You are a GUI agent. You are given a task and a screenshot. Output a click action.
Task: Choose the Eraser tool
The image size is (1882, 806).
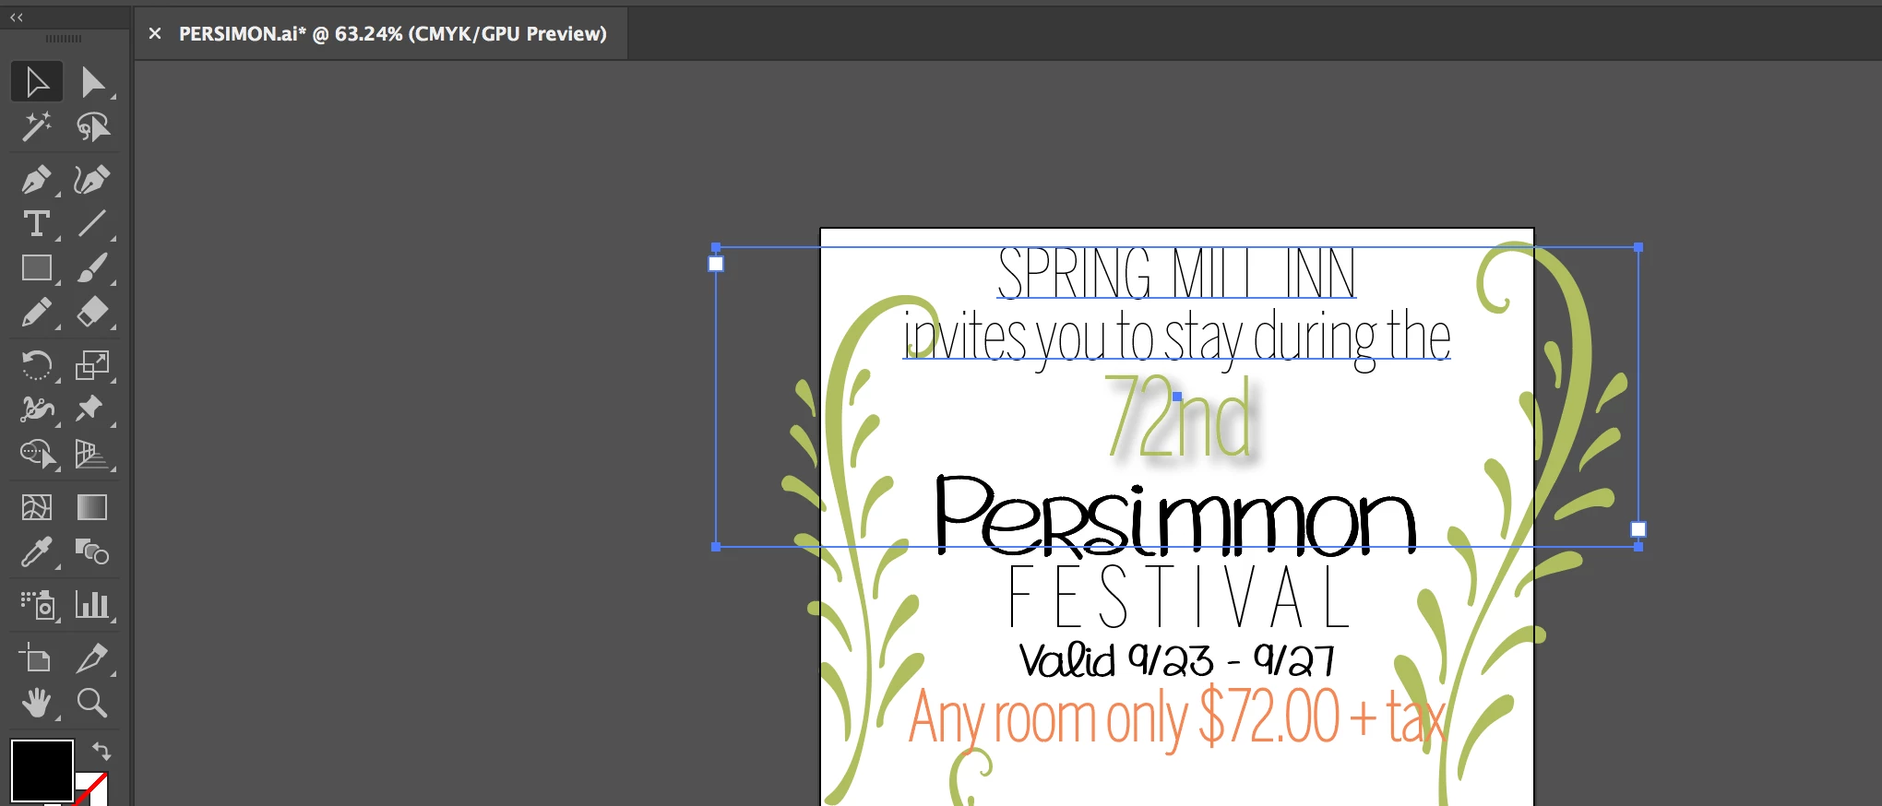tap(92, 313)
